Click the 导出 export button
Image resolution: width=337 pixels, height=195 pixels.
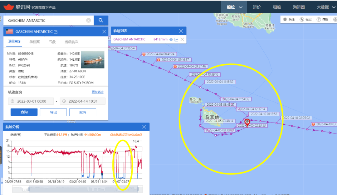tap(53, 112)
